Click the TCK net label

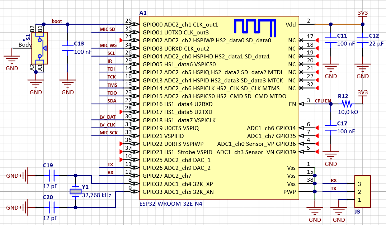point(112,77)
